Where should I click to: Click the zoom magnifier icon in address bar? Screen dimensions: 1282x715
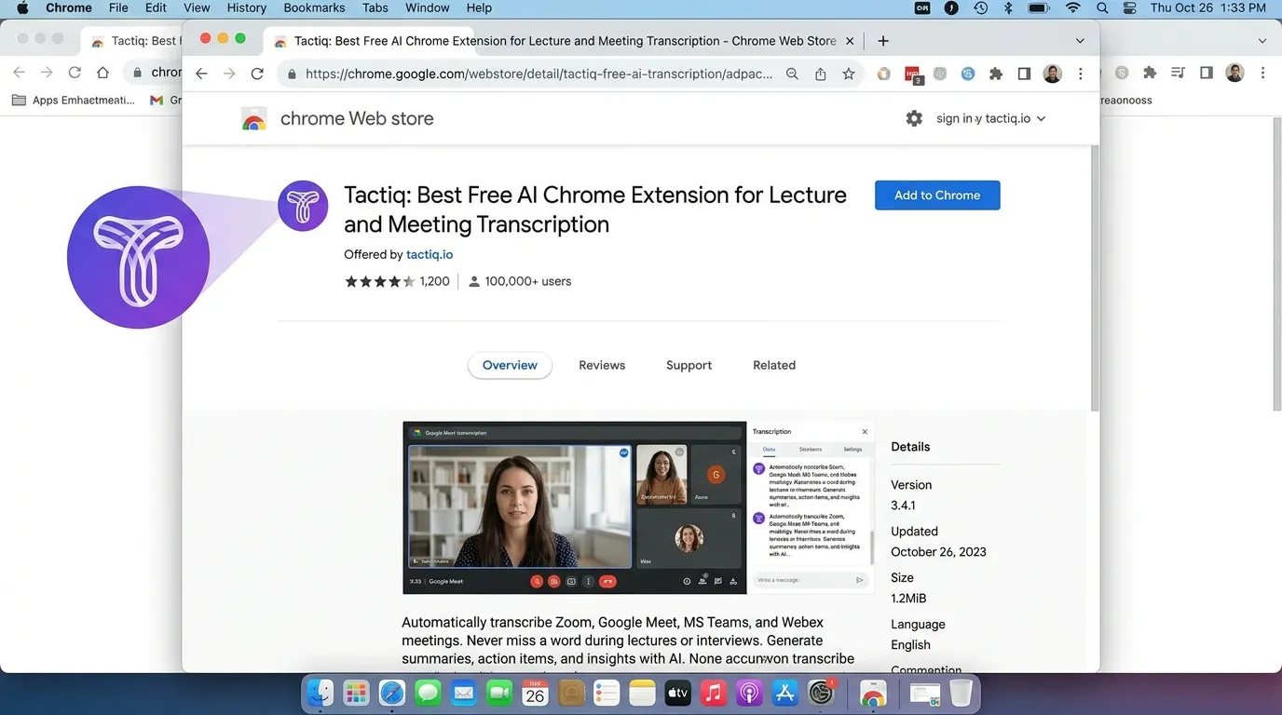[792, 74]
